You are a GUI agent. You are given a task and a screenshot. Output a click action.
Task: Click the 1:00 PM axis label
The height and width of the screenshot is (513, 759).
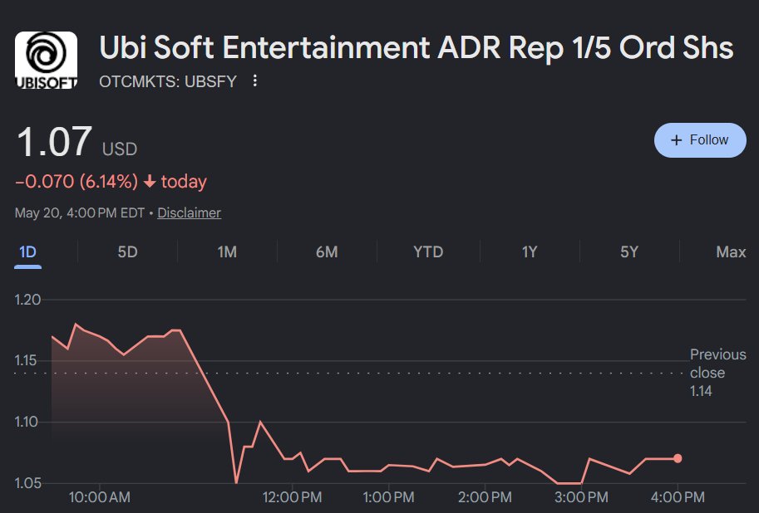pos(388,497)
